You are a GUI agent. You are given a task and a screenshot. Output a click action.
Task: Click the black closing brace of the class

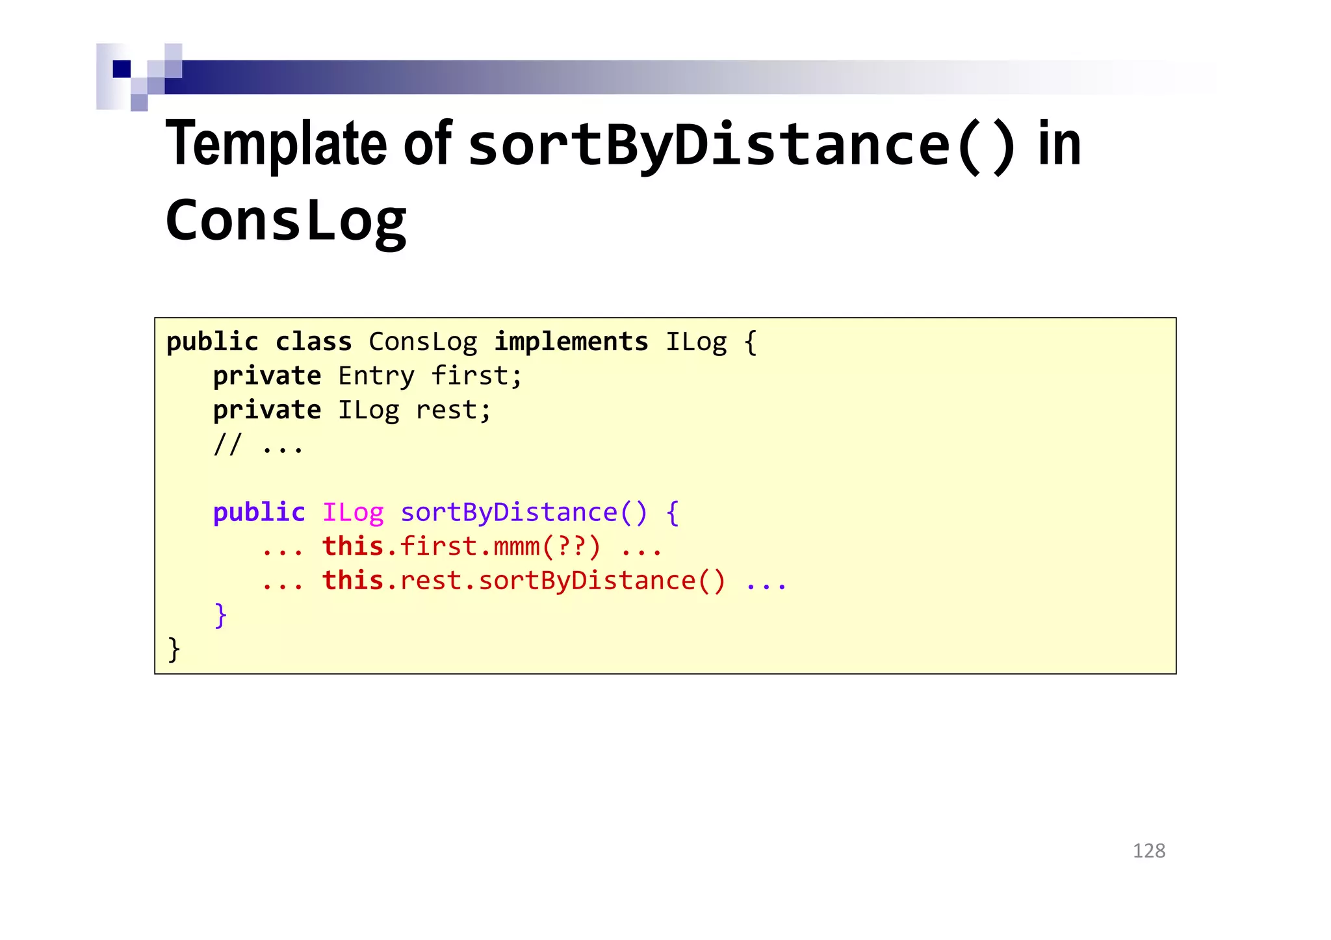point(174,650)
